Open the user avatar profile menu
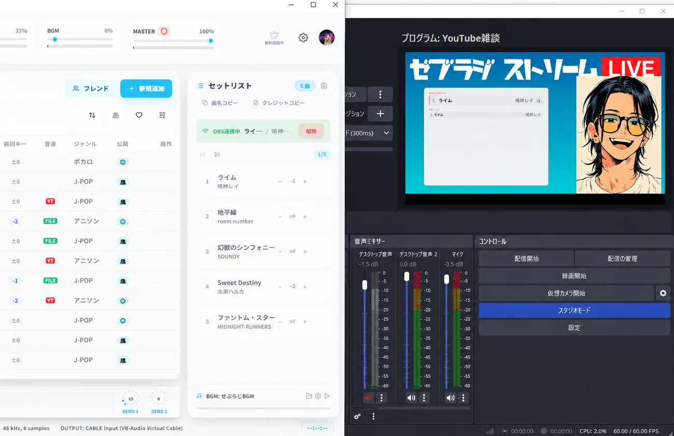The width and height of the screenshot is (674, 436). tap(327, 37)
